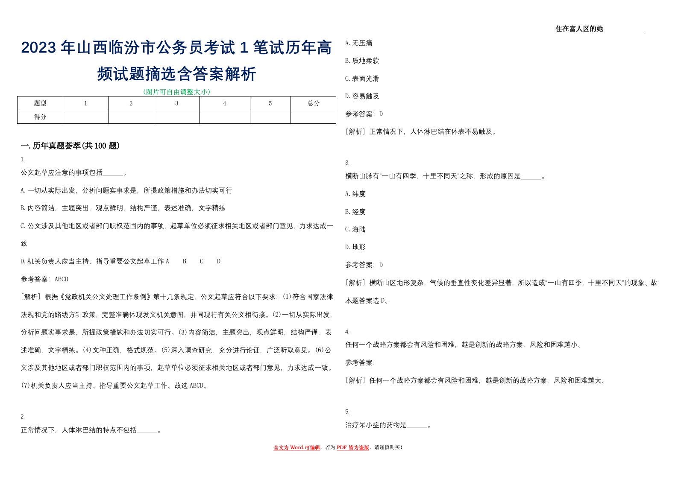Select option 'A.无压痛'
This screenshot has width=678, height=479.
(x=359, y=43)
